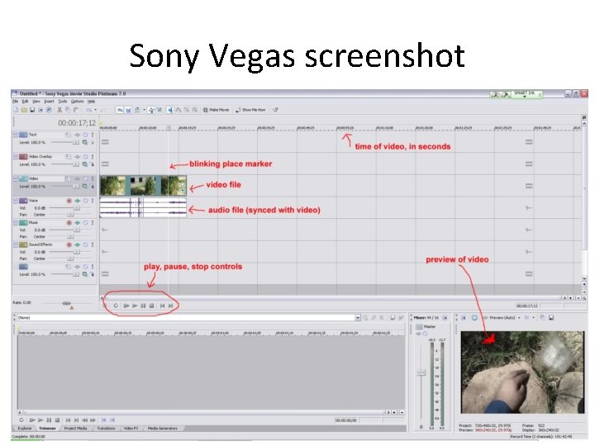Select the Zoom magnifier tool icon
This screenshot has height=446, width=595.
(195, 110)
